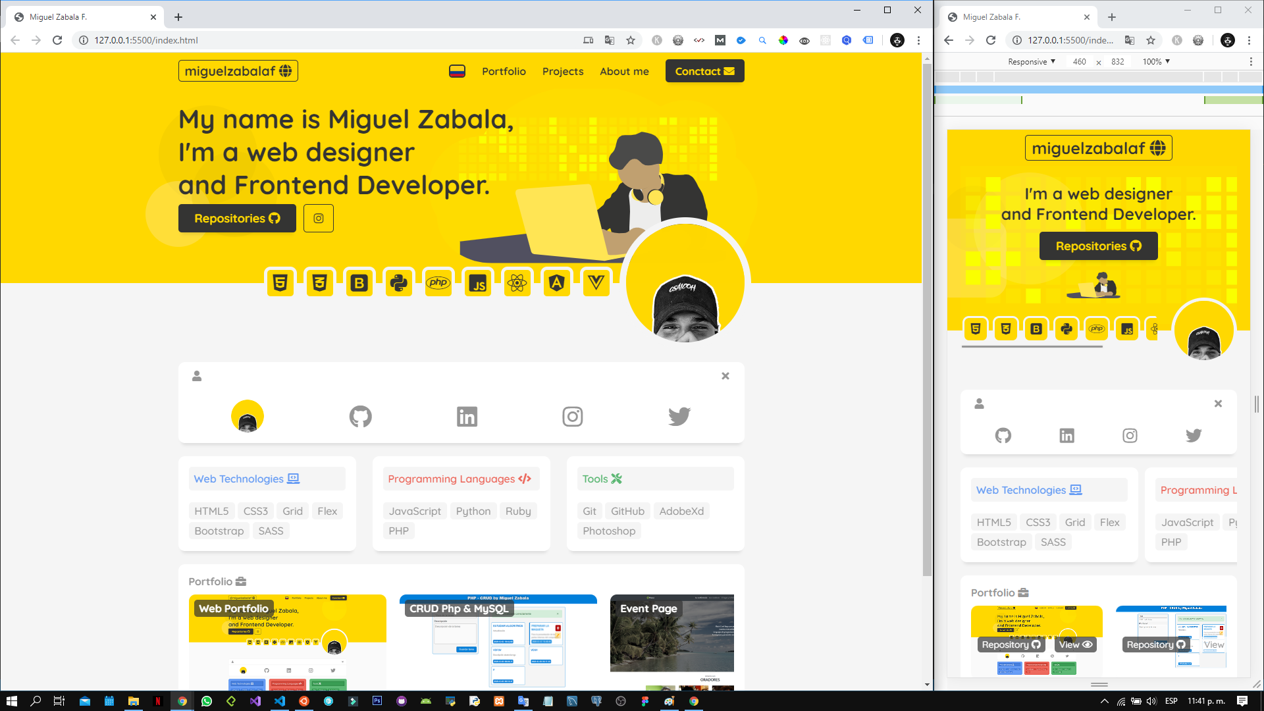Open the LinkedIn social icon in left page
The height and width of the screenshot is (711, 1264).
pos(467,417)
